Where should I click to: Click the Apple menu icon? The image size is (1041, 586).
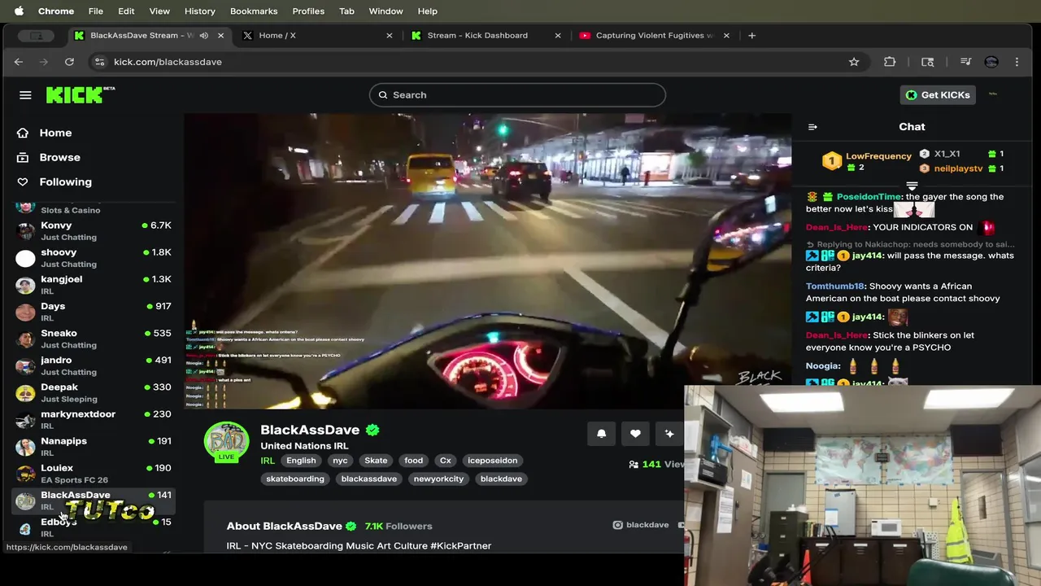pos(19,11)
